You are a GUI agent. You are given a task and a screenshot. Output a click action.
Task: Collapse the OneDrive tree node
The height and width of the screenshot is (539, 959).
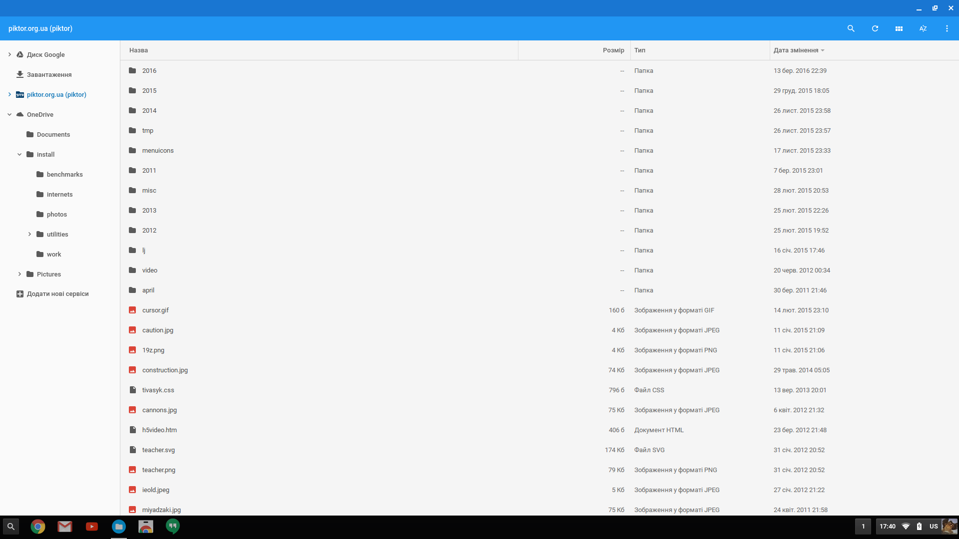pos(9,114)
